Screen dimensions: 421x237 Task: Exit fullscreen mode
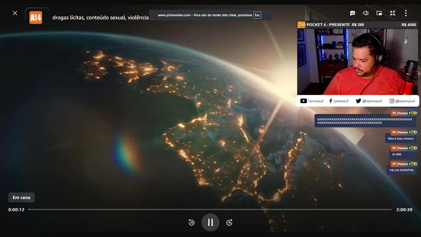point(393,13)
